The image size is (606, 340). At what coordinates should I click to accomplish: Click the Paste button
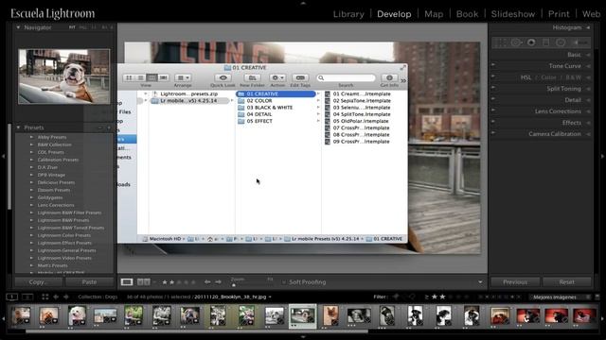(89, 282)
